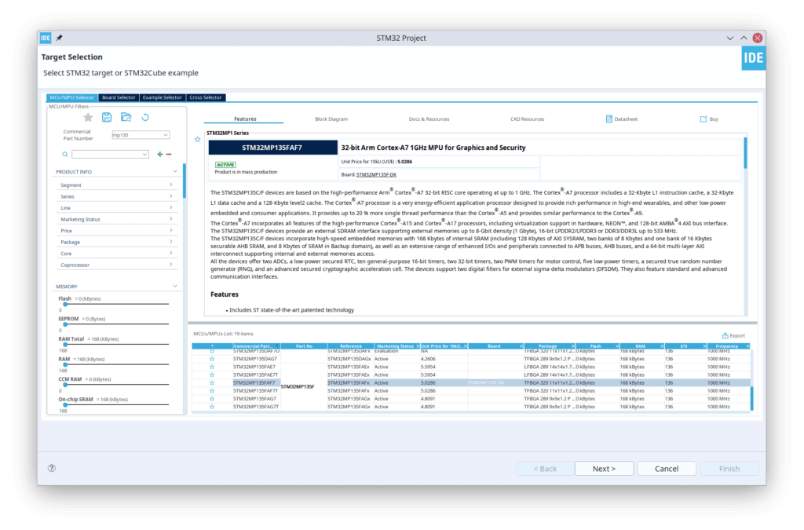Screen dimensions: 804x530
Task: Open the Block Diagram tab
Action: tap(331, 119)
